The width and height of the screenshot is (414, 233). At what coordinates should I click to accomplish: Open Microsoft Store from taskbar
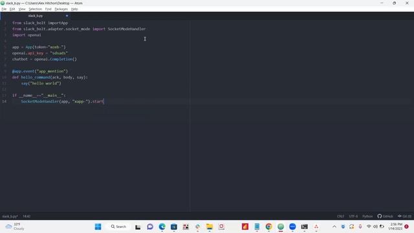click(174, 227)
